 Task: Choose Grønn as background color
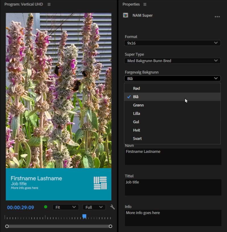coord(138,105)
